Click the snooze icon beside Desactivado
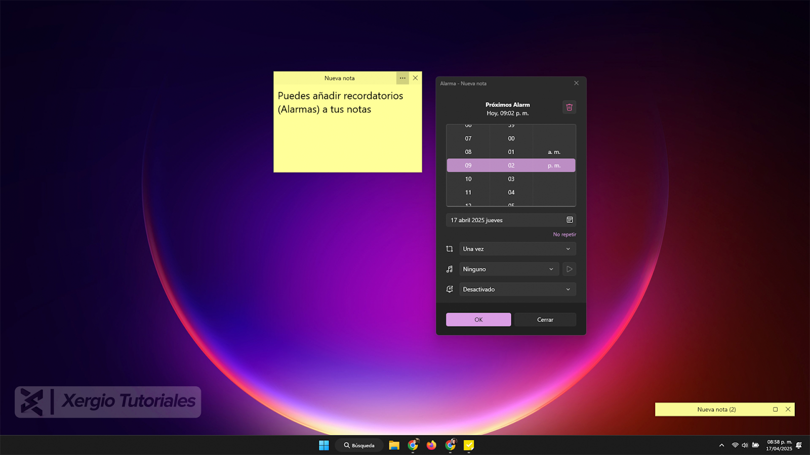 click(x=449, y=289)
